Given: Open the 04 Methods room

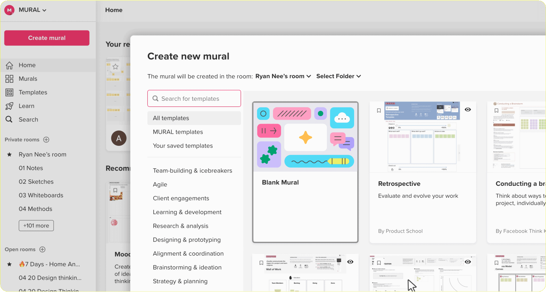Looking at the screenshot, I should [x=35, y=209].
